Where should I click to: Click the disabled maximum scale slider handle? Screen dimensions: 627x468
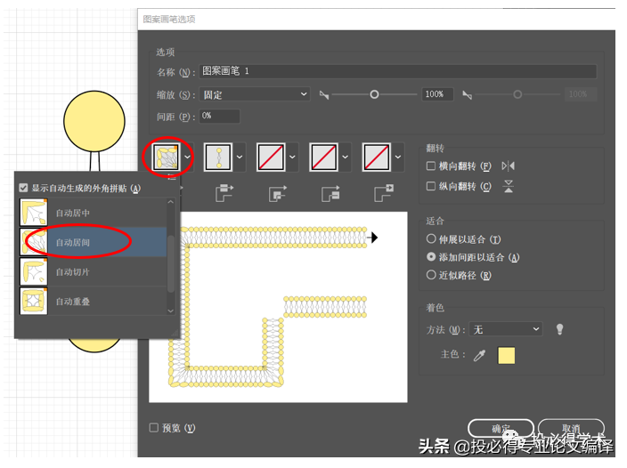[x=517, y=94]
